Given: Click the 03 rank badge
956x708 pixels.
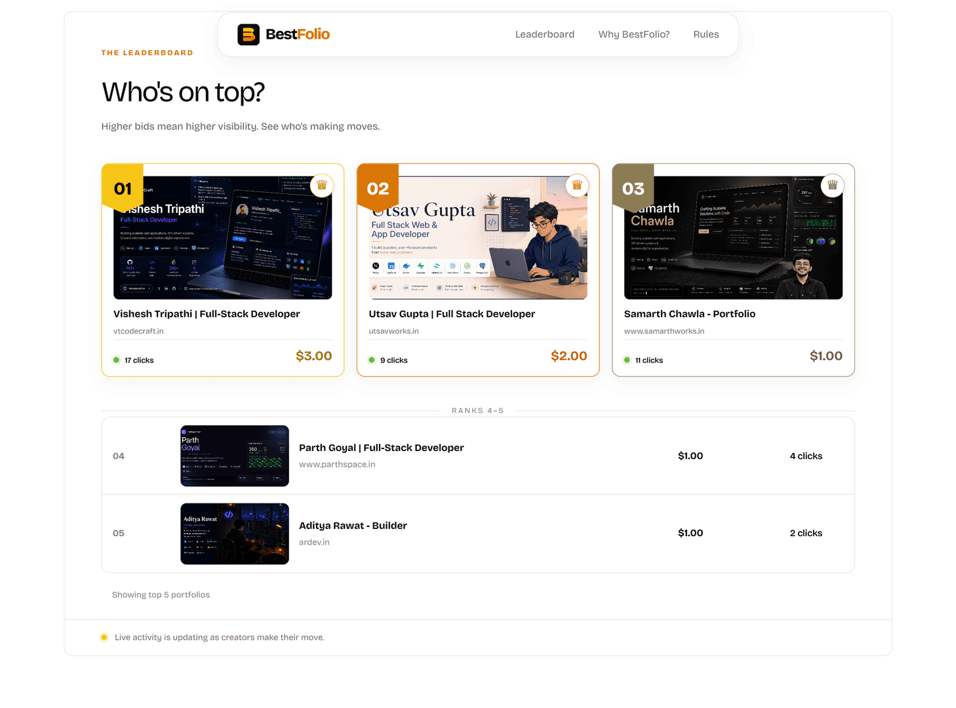Looking at the screenshot, I should [633, 188].
